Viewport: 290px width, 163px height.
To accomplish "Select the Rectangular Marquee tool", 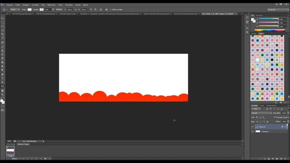I will pyautogui.click(x=2, y=22).
